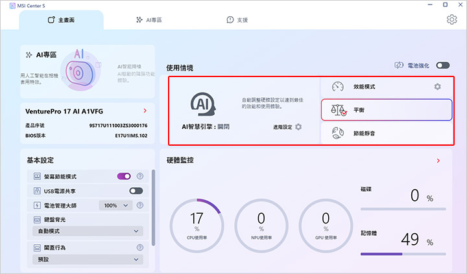Open 電池管理大師 100% dropdown

(x=115, y=205)
